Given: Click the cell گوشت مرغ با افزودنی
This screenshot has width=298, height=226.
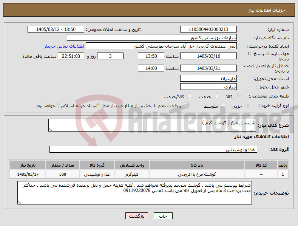Looking at the screenshot, I should point(197,174).
